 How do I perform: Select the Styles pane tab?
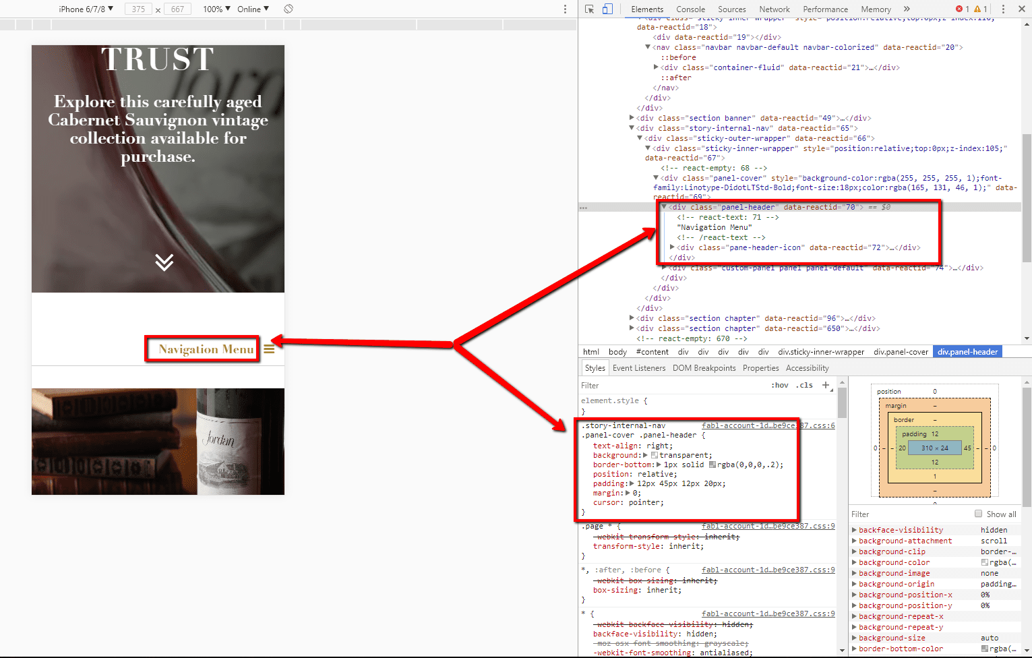point(595,368)
